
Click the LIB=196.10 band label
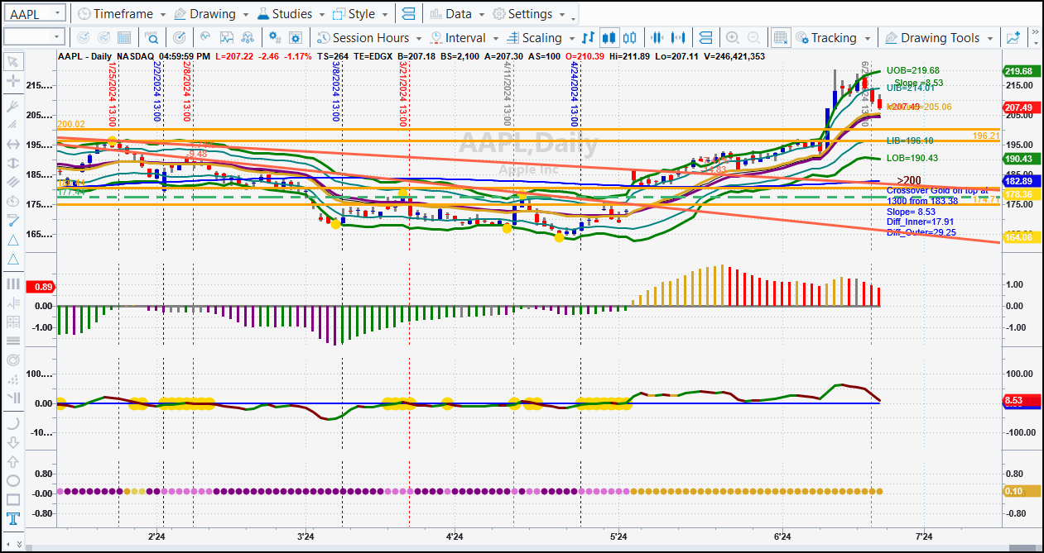point(910,141)
